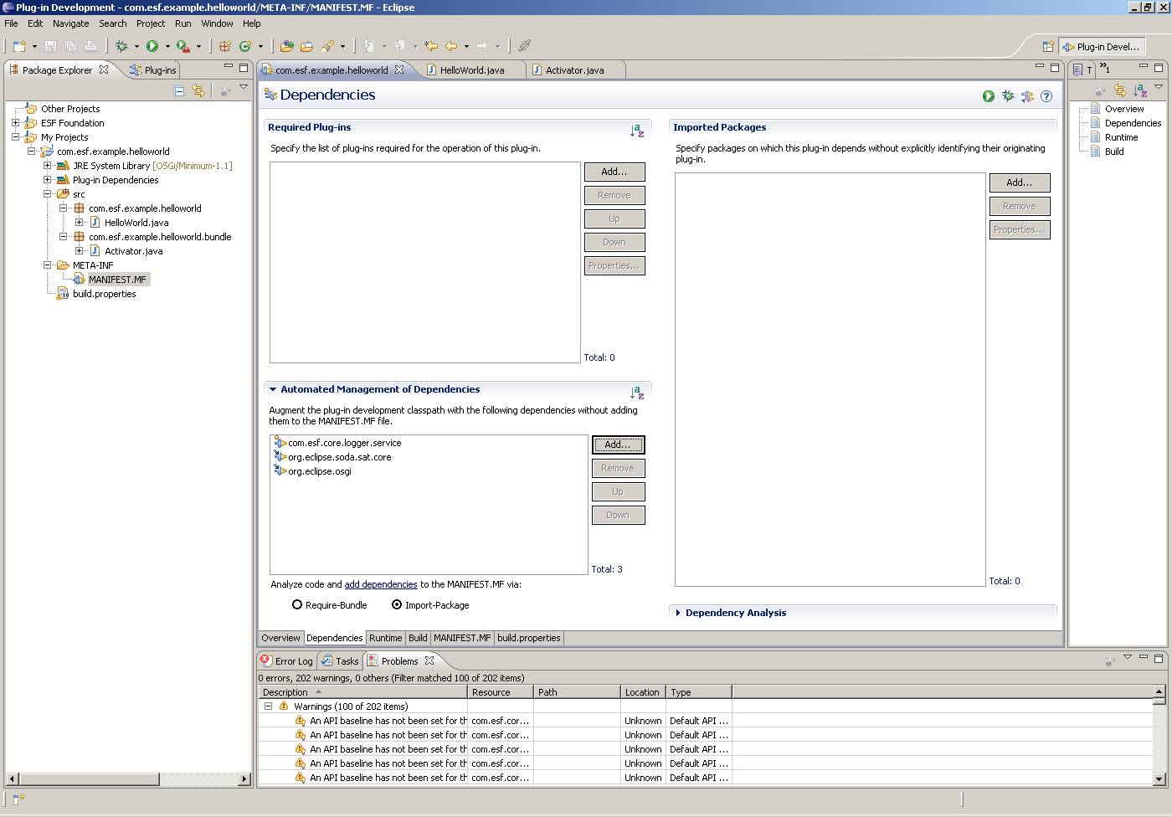Screen dimensions: 1172x817
Task: Expand the JRE System Library node
Action: click(x=47, y=166)
